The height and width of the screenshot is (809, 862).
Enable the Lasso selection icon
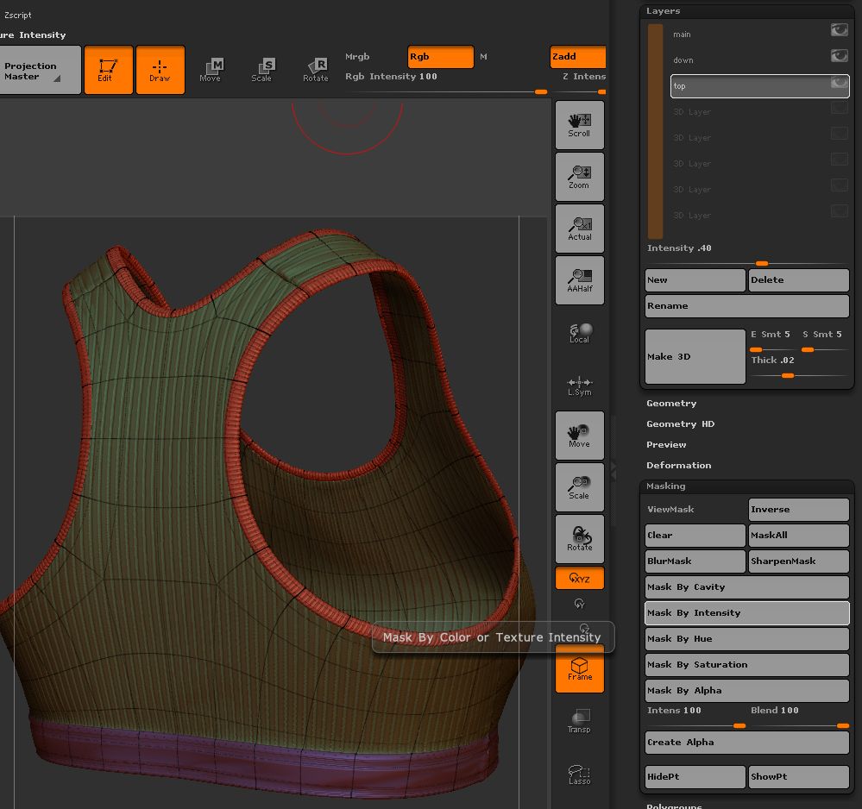tap(579, 774)
